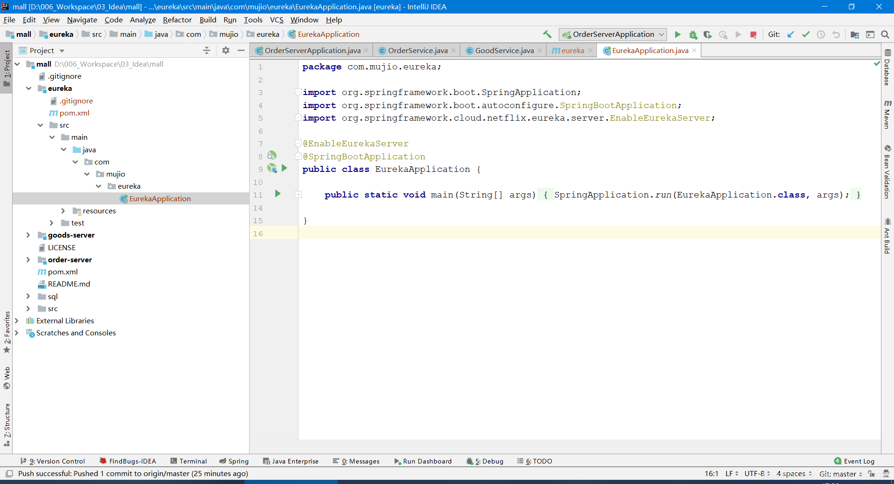Open the Bean Validation side panel
Viewport: 894px width, 484px height.
(887, 171)
